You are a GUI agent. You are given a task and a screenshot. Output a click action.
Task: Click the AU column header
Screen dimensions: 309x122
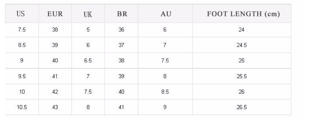(x=164, y=14)
